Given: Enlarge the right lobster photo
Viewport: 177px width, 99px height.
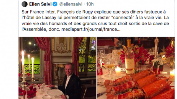Looking at the screenshot, I should pos(136,68).
